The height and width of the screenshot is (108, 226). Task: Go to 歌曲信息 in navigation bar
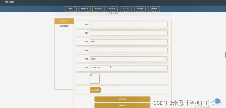(85, 9)
